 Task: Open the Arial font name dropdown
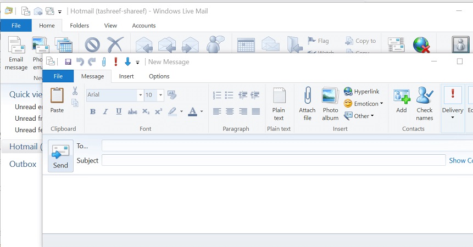coord(140,95)
